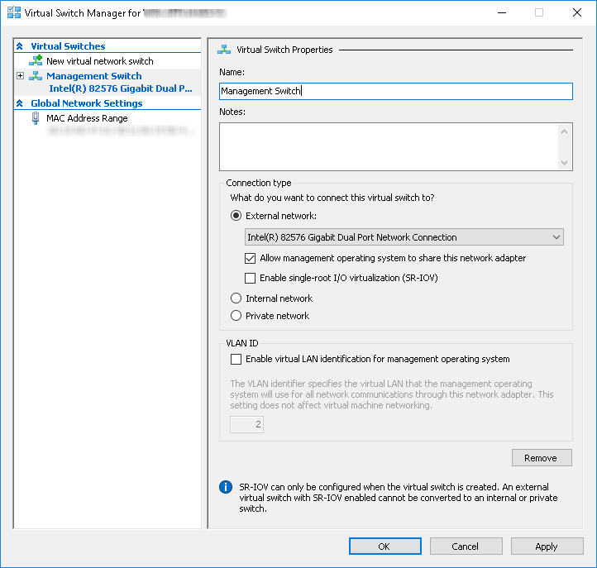Viewport: 597px width, 568px height.
Task: Click the Virtual Switch Properties header icon
Action: point(224,50)
